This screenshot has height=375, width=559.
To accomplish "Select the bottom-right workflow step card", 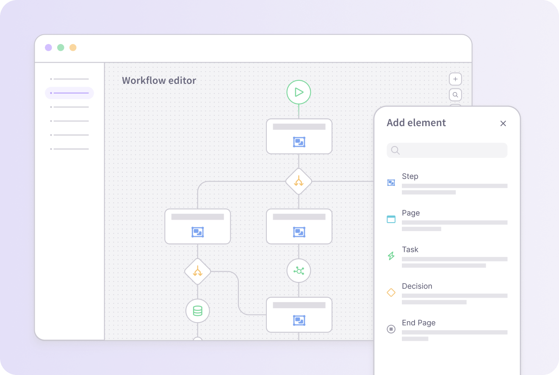I will click(x=299, y=315).
